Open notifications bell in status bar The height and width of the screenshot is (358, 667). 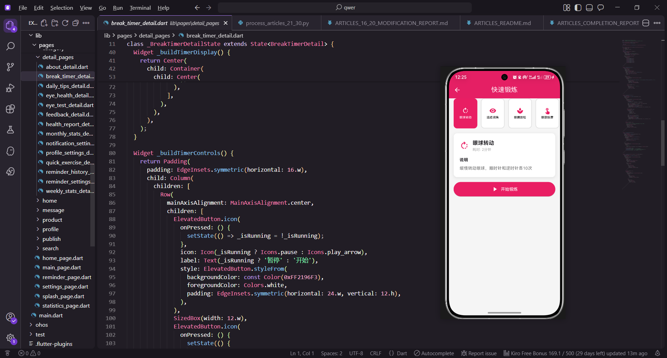pos(658,353)
